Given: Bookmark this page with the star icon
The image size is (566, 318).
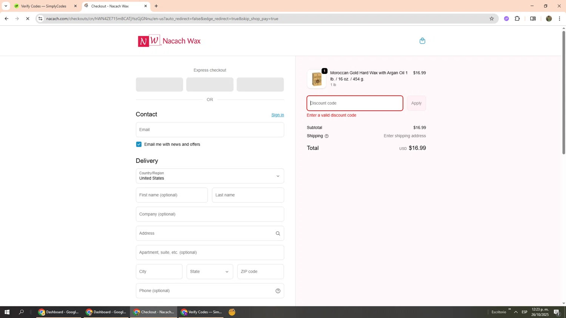Looking at the screenshot, I should click(x=491, y=18).
